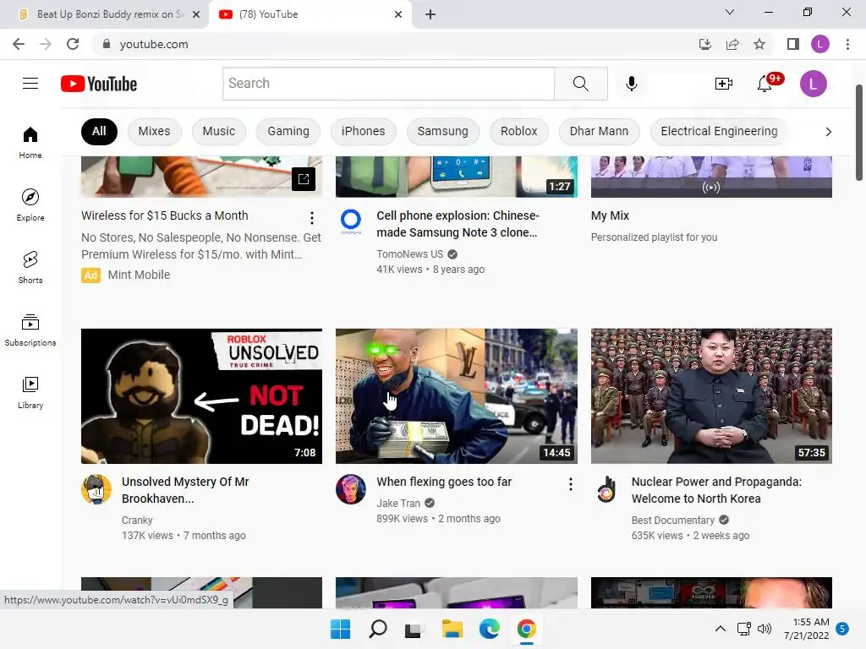Open options for Mint Mobile ad

312,218
